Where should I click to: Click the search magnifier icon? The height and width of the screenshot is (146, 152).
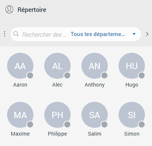tap(16, 34)
